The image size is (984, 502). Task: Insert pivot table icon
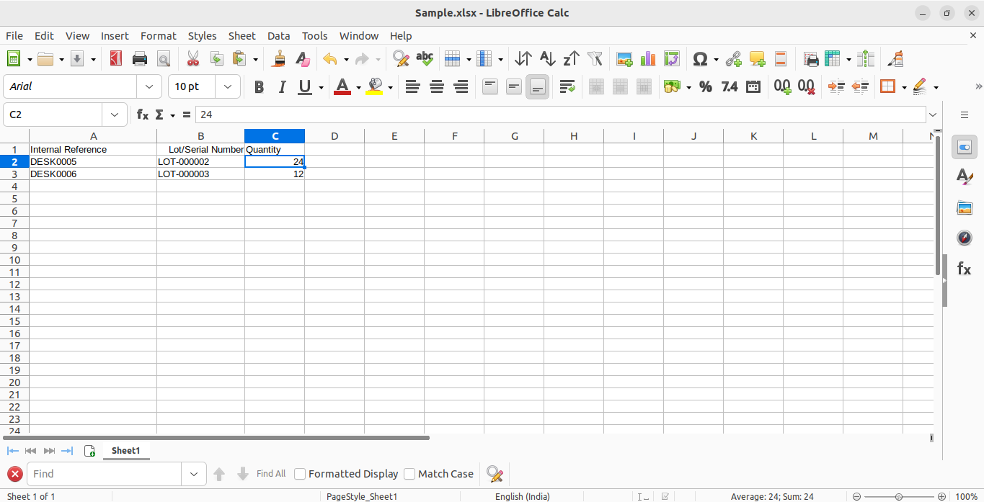click(x=672, y=59)
